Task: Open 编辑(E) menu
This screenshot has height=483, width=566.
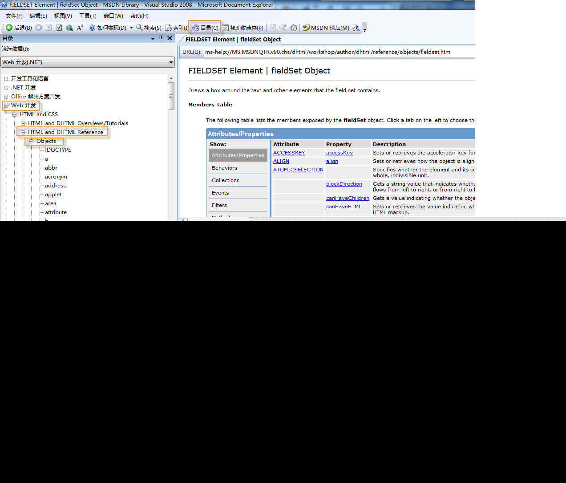Action: click(x=38, y=16)
